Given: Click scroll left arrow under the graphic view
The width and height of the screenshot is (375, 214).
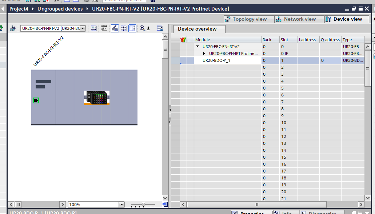Looking at the screenshot, I should (11, 205).
